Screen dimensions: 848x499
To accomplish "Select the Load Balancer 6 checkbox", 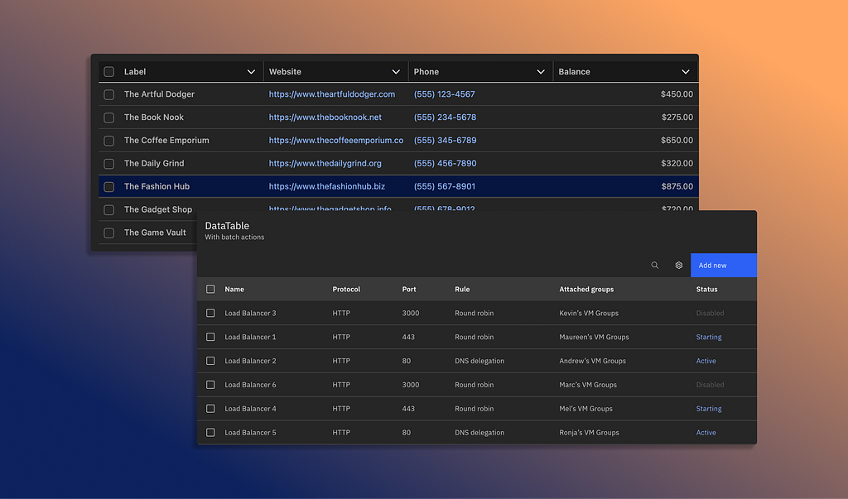I will coord(210,385).
